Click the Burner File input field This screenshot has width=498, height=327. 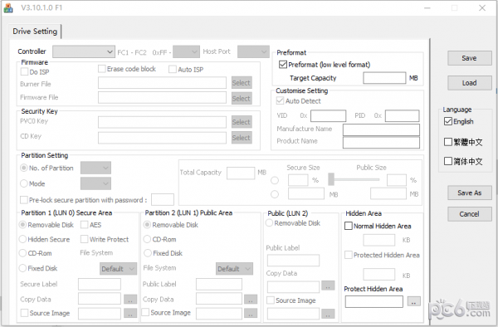click(162, 83)
